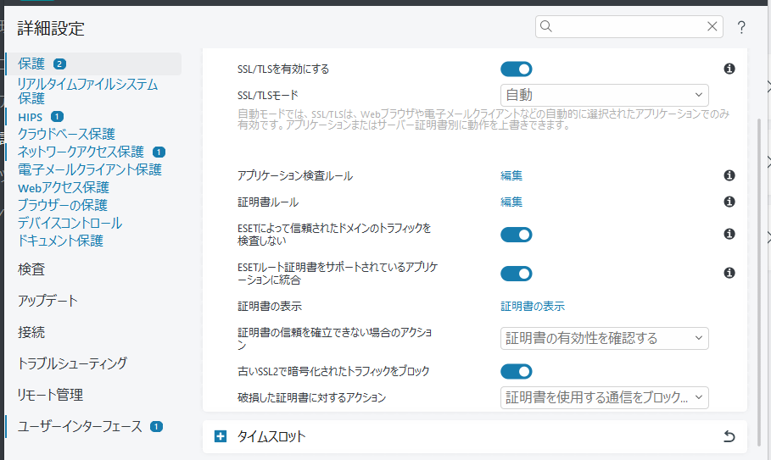
Task: Click info icon for 証明書ルール
Action: coord(729,202)
